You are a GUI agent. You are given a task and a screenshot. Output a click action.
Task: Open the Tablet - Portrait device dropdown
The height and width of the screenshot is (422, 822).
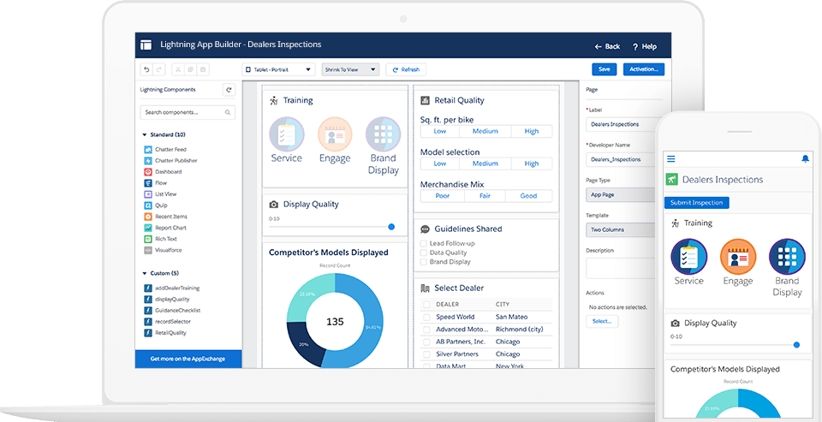point(278,69)
